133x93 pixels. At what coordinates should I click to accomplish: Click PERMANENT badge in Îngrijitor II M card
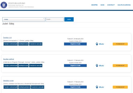click(x=120, y=44)
